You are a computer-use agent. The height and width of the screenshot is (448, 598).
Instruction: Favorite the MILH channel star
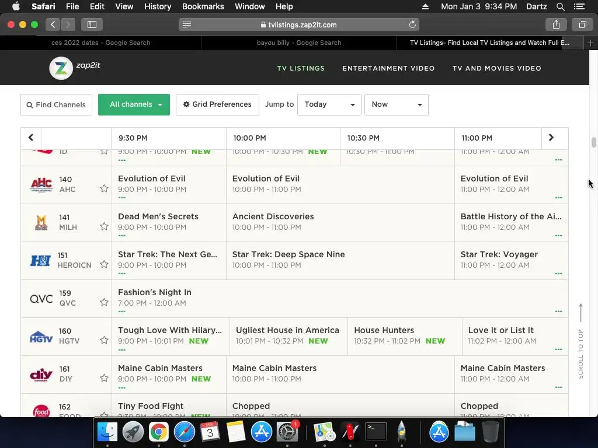coord(104,226)
